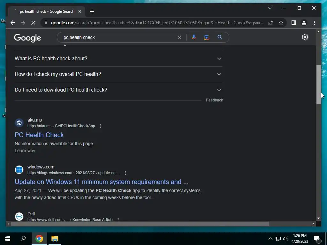
Task: Open the notification center icon
Action: (x=317, y=239)
